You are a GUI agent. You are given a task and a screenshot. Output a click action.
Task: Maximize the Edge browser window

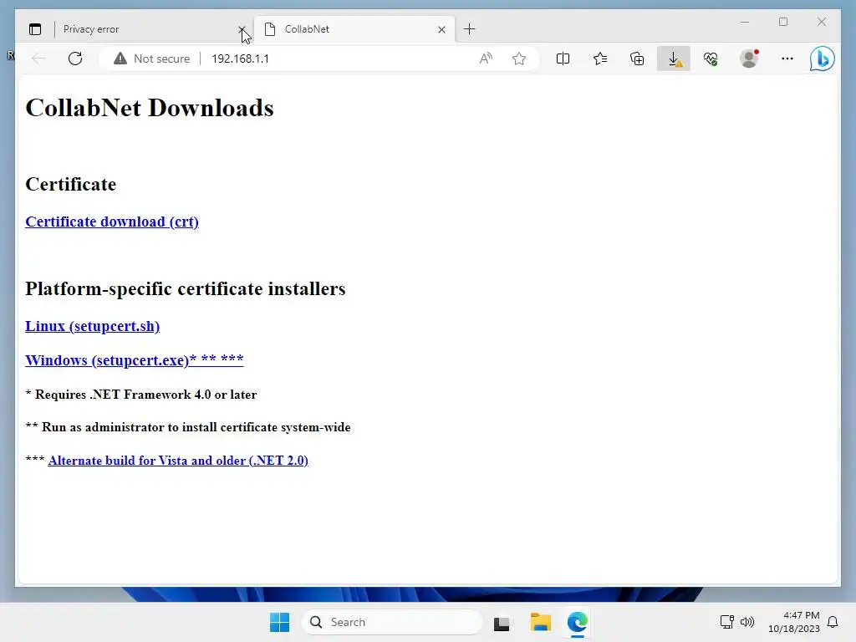[782, 22]
